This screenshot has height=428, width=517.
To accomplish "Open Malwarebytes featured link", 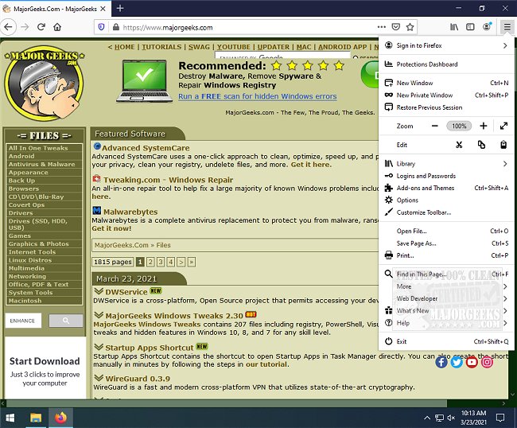I will pyautogui.click(x=130, y=212).
